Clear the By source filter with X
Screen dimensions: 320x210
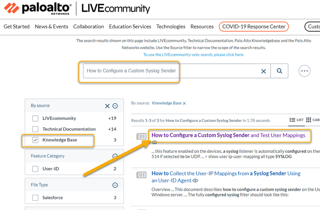pos(108,106)
